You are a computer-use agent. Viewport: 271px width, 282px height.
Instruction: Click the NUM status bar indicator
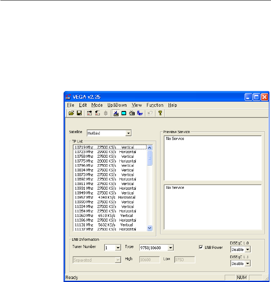pos(242,277)
